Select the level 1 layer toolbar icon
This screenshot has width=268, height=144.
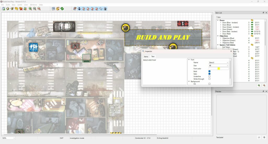point(83,9)
